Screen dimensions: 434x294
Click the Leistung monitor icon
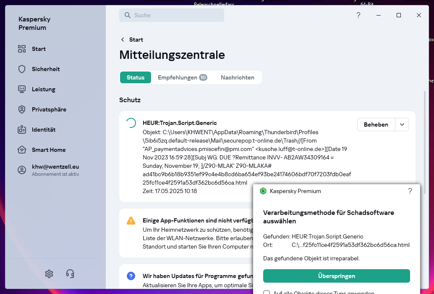pyautogui.click(x=22, y=89)
